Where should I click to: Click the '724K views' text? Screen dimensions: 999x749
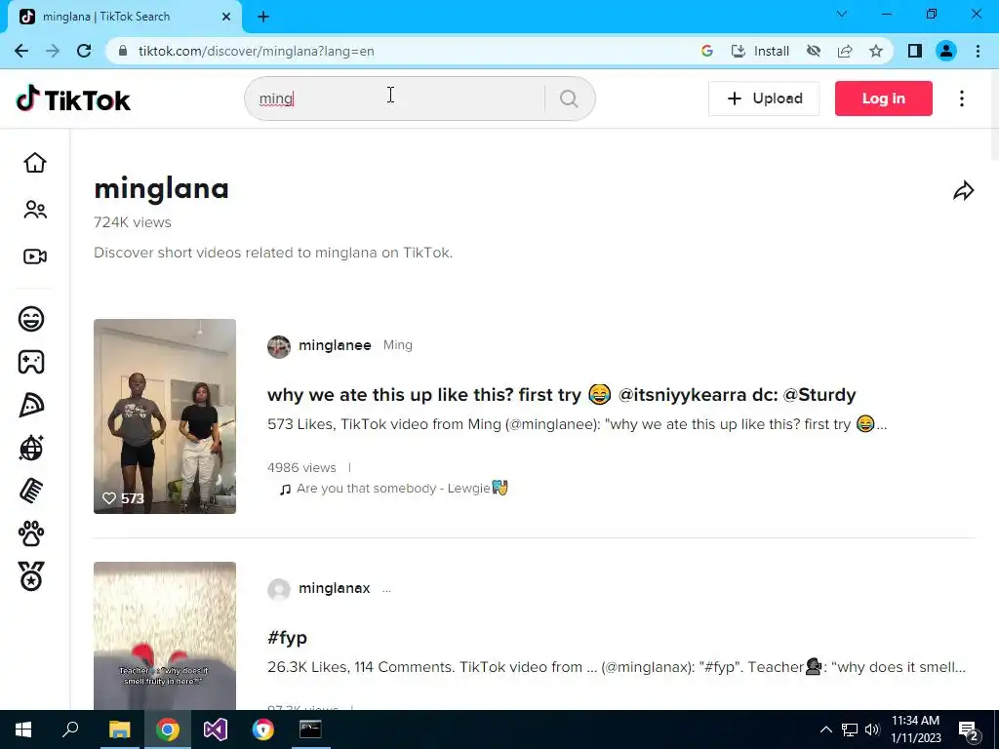coord(133,222)
